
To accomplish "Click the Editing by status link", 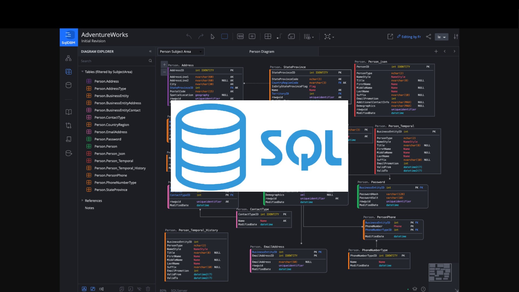I will tap(409, 37).
